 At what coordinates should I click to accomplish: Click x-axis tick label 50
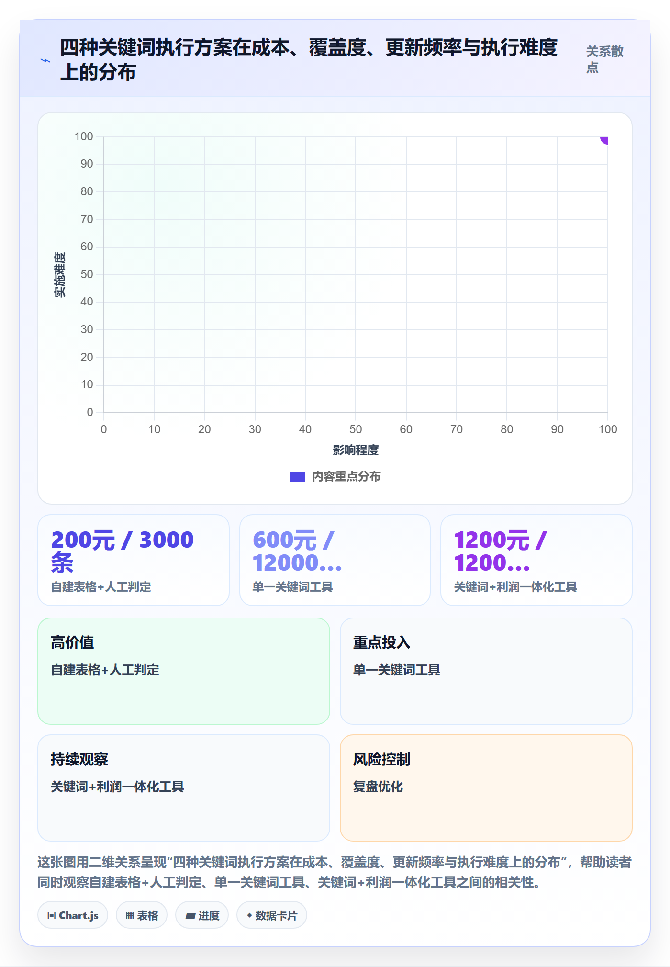(x=356, y=429)
